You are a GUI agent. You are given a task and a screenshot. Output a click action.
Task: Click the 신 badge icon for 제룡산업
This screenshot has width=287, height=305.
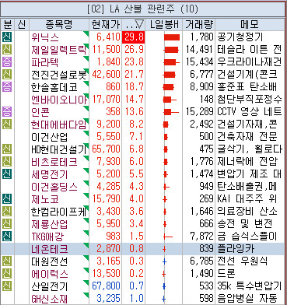(x=7, y=223)
